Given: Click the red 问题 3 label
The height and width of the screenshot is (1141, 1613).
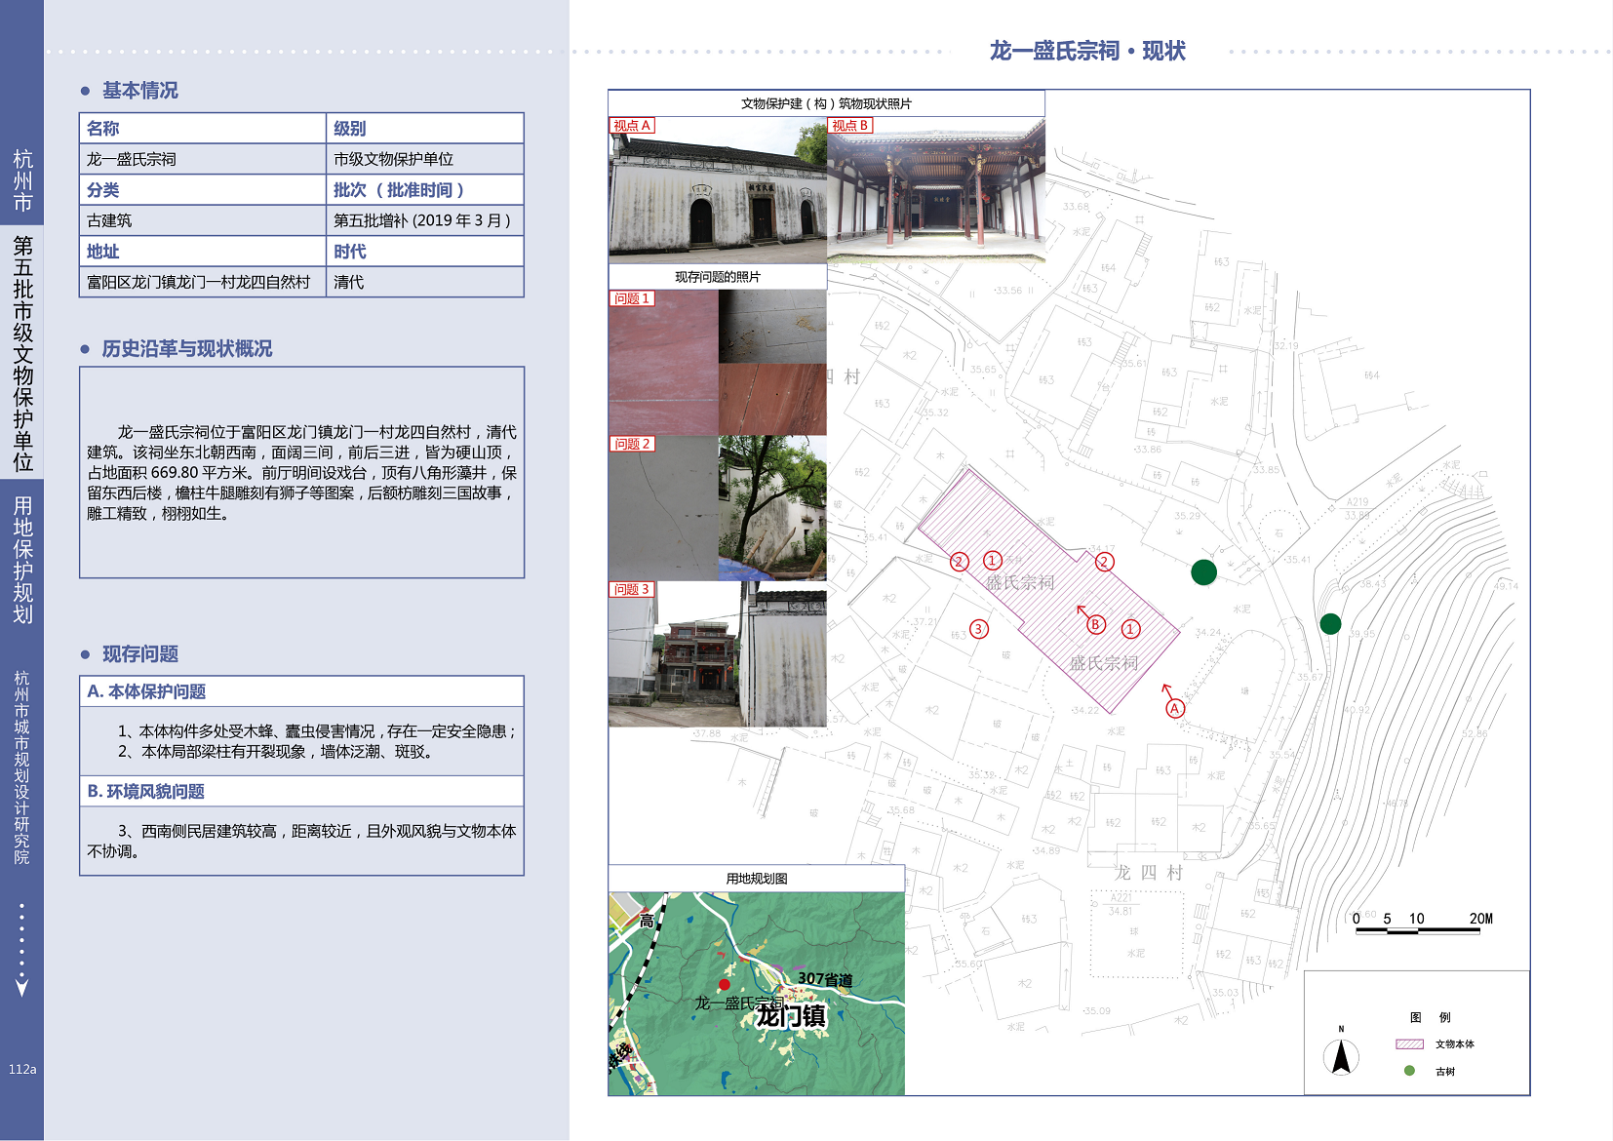Looking at the screenshot, I should [632, 589].
